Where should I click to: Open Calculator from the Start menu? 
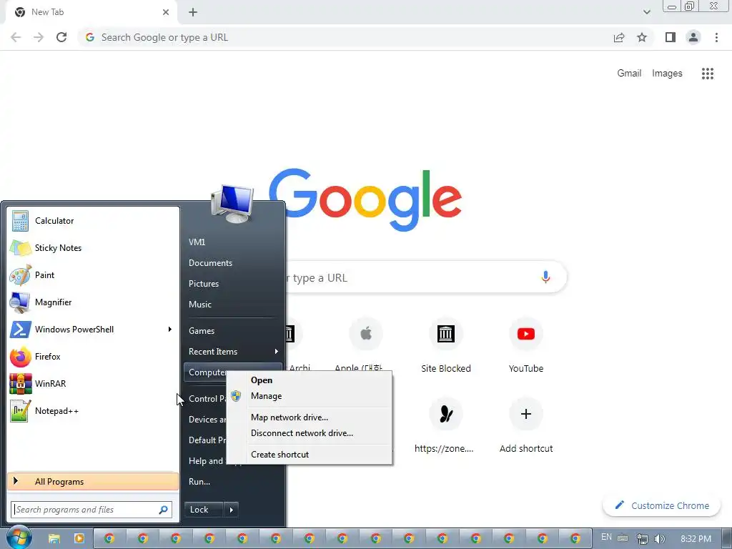pos(92,221)
